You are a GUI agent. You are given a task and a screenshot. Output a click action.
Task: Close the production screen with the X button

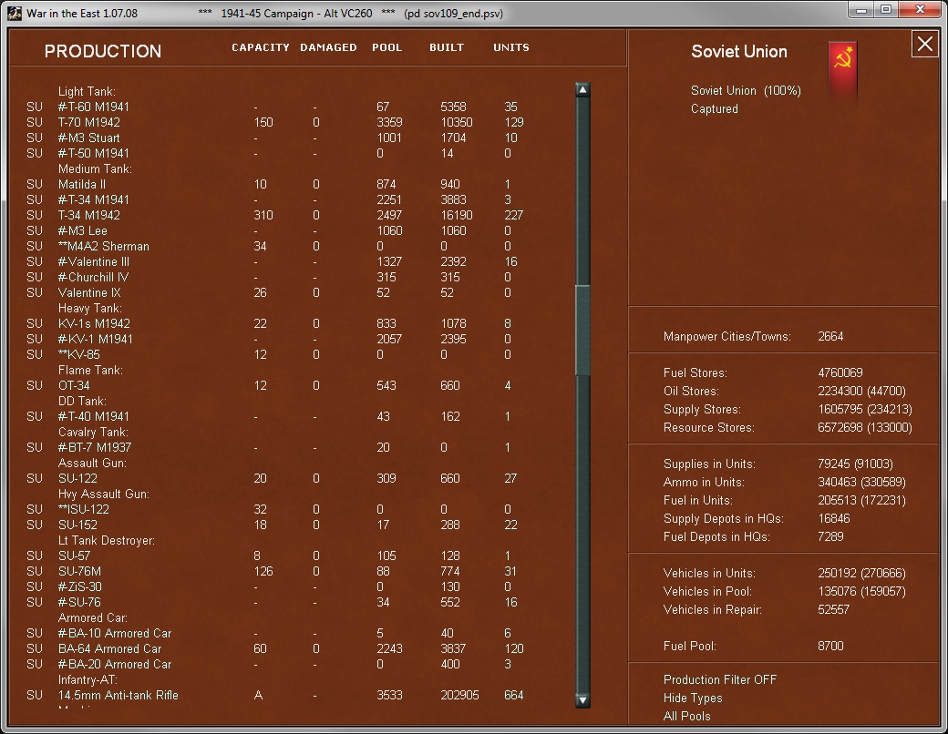click(924, 44)
